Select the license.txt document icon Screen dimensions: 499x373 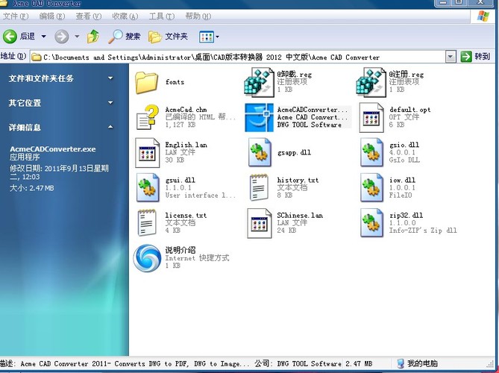point(147,223)
